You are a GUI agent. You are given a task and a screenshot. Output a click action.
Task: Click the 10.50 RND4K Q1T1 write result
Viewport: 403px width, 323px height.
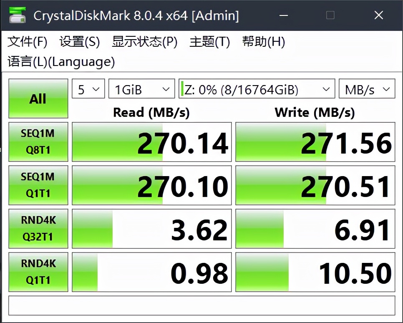point(315,272)
